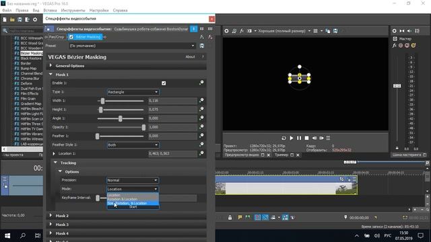
Task: Click the keyframe animate icon for Width 1
Action: coord(201,100)
